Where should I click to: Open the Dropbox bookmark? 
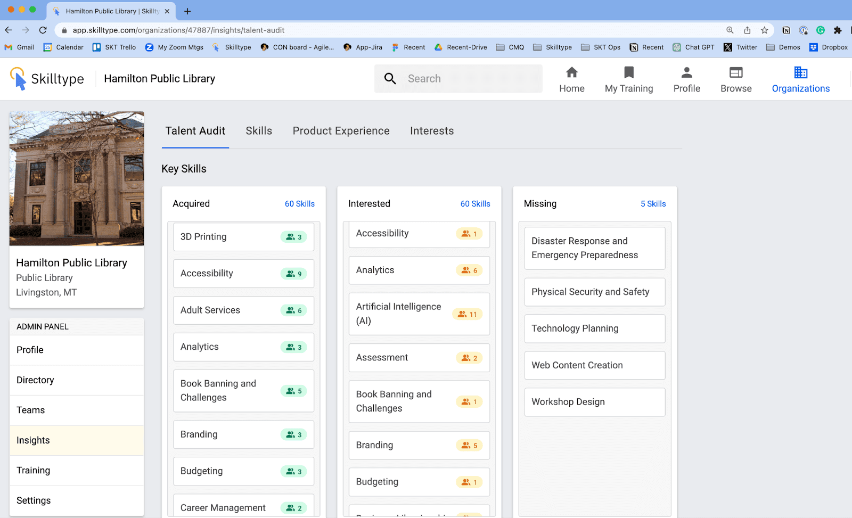[829, 47]
